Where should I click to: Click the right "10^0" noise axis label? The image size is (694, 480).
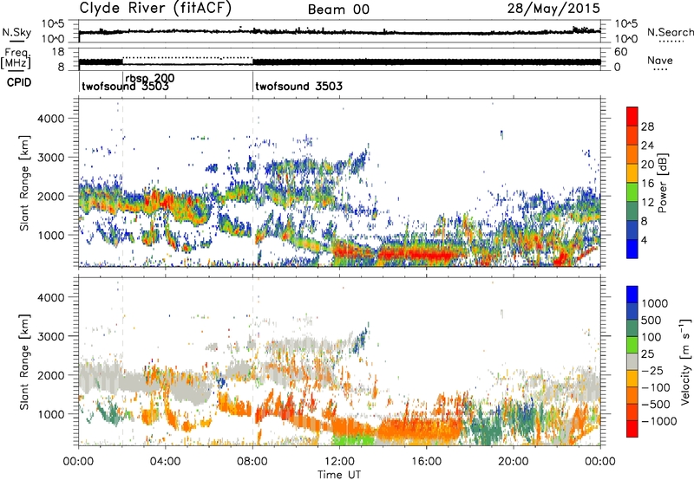[x=626, y=39]
